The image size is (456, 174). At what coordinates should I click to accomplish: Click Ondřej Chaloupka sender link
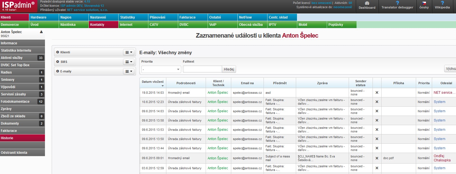(442, 158)
